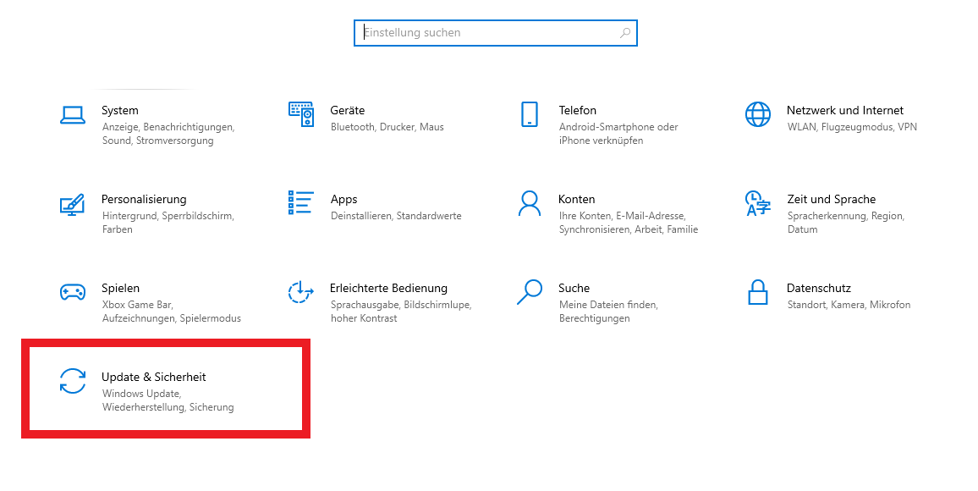Open the Geräte settings heading
Image resolution: width=978 pixels, height=491 pixels.
(348, 110)
